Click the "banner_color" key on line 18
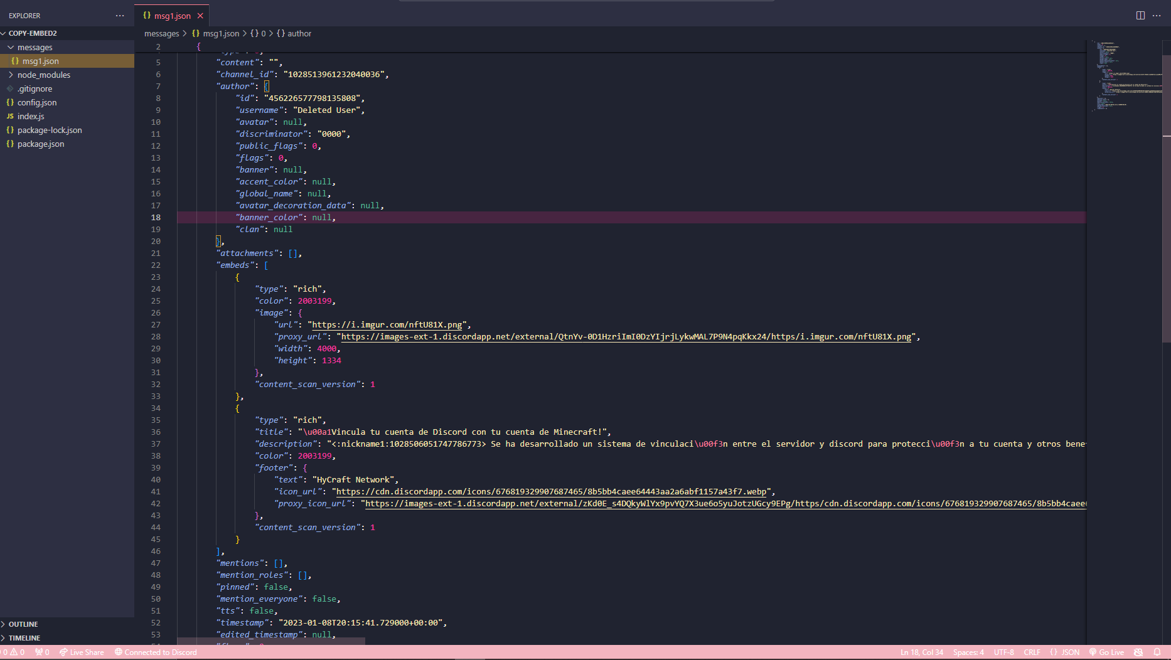 click(x=269, y=218)
